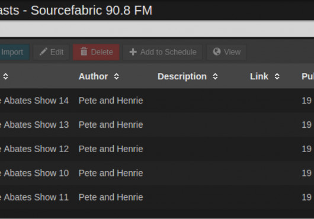314x219 pixels.
Task: Sort by Author column arrows
Action: [116, 76]
